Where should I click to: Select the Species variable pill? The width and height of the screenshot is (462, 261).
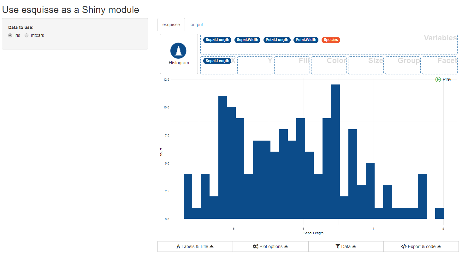coord(331,40)
